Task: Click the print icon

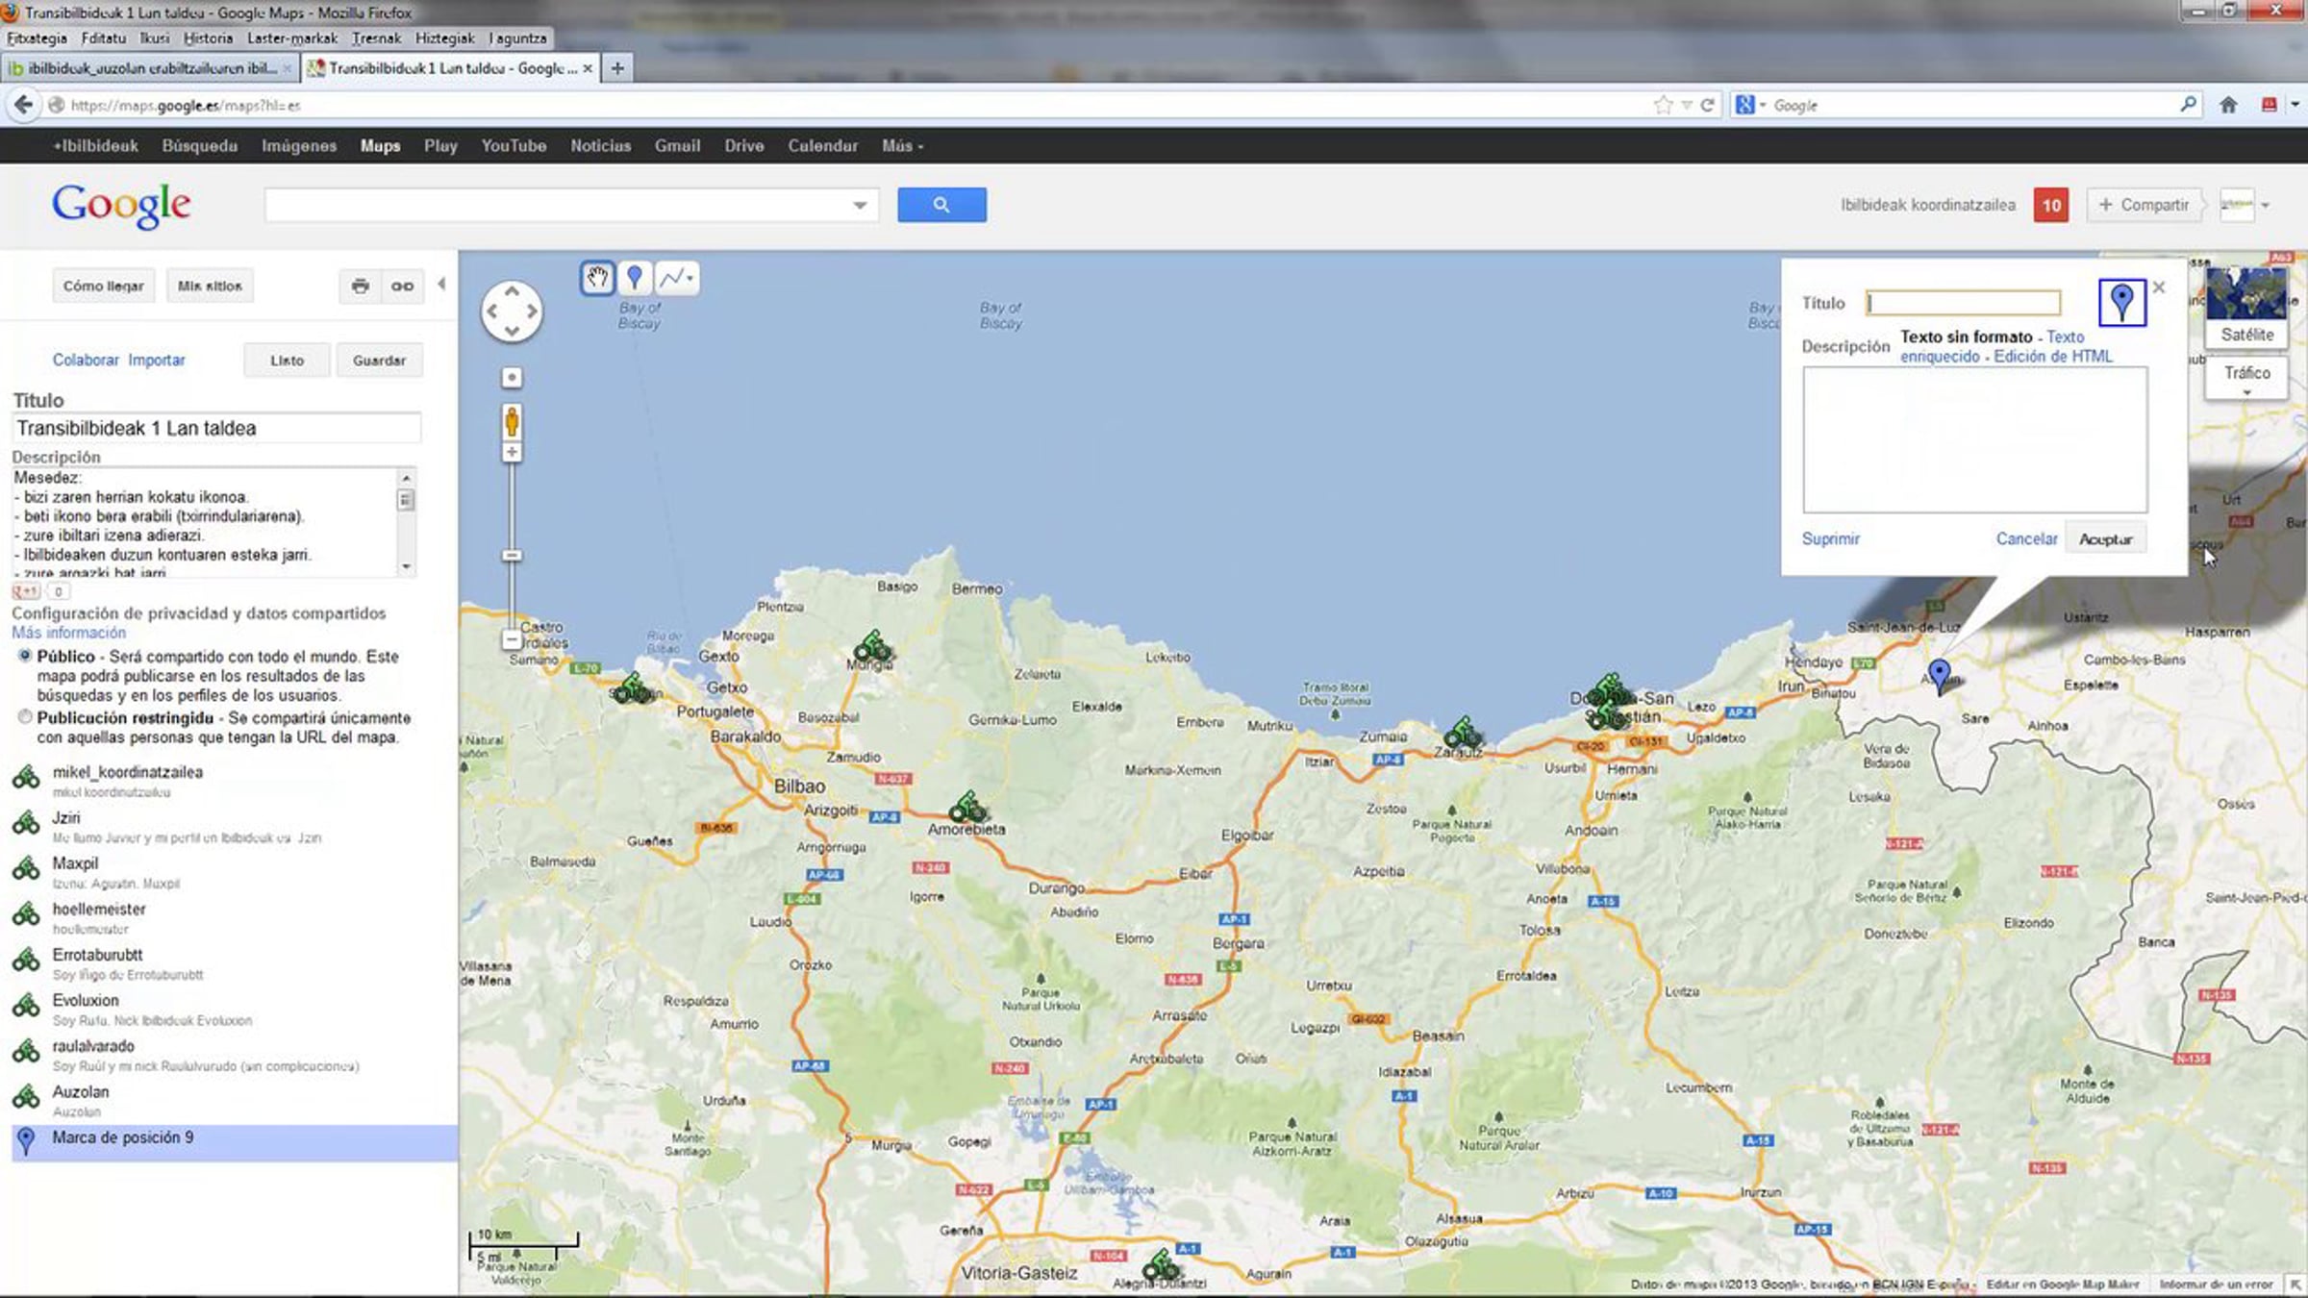Action: (x=360, y=287)
